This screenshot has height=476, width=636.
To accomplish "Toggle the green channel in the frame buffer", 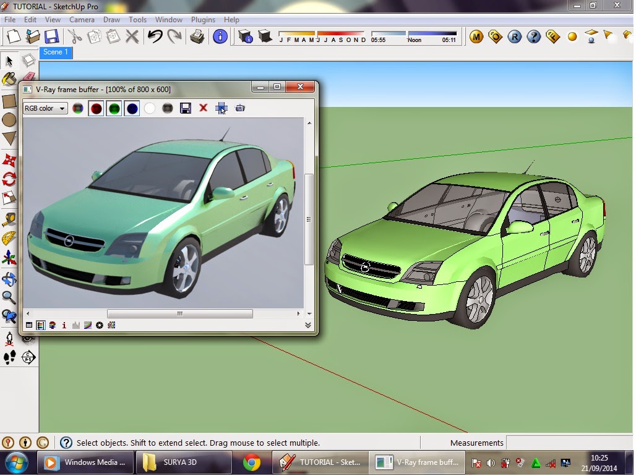I will (x=113, y=108).
